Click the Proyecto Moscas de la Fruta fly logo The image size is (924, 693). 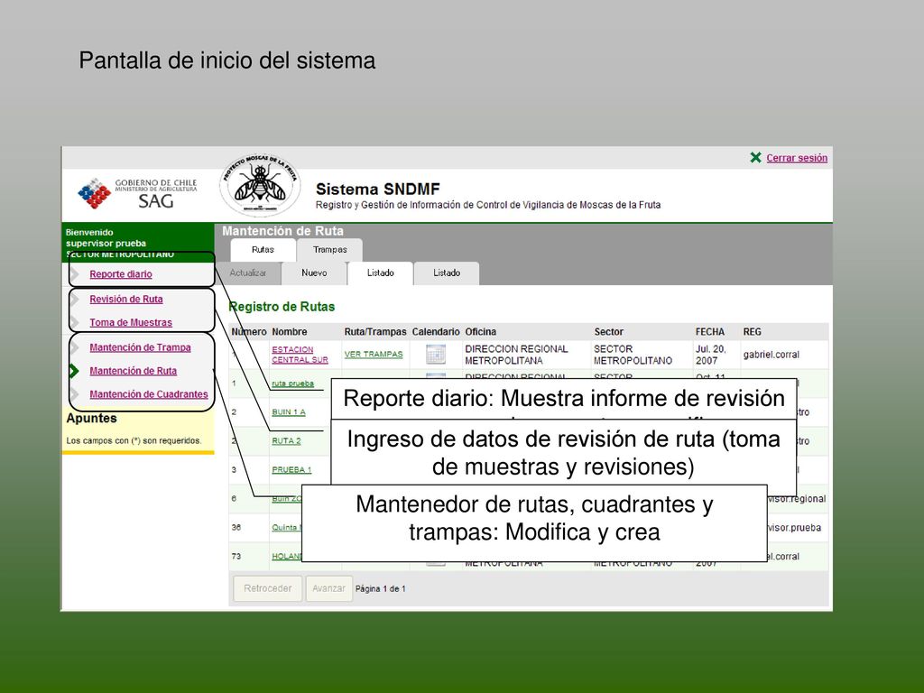[260, 186]
